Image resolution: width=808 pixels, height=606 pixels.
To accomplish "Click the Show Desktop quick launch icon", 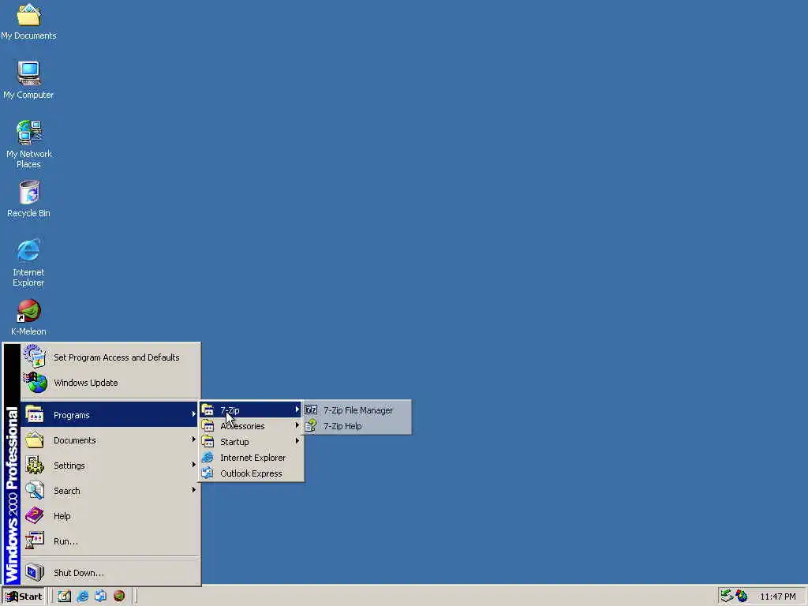I will [64, 597].
